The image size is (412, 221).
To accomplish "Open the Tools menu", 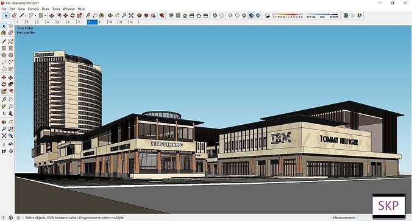I will [56, 9].
